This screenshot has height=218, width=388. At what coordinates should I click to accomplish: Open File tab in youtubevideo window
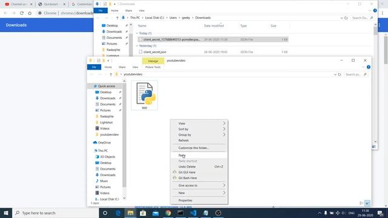pos(94,67)
